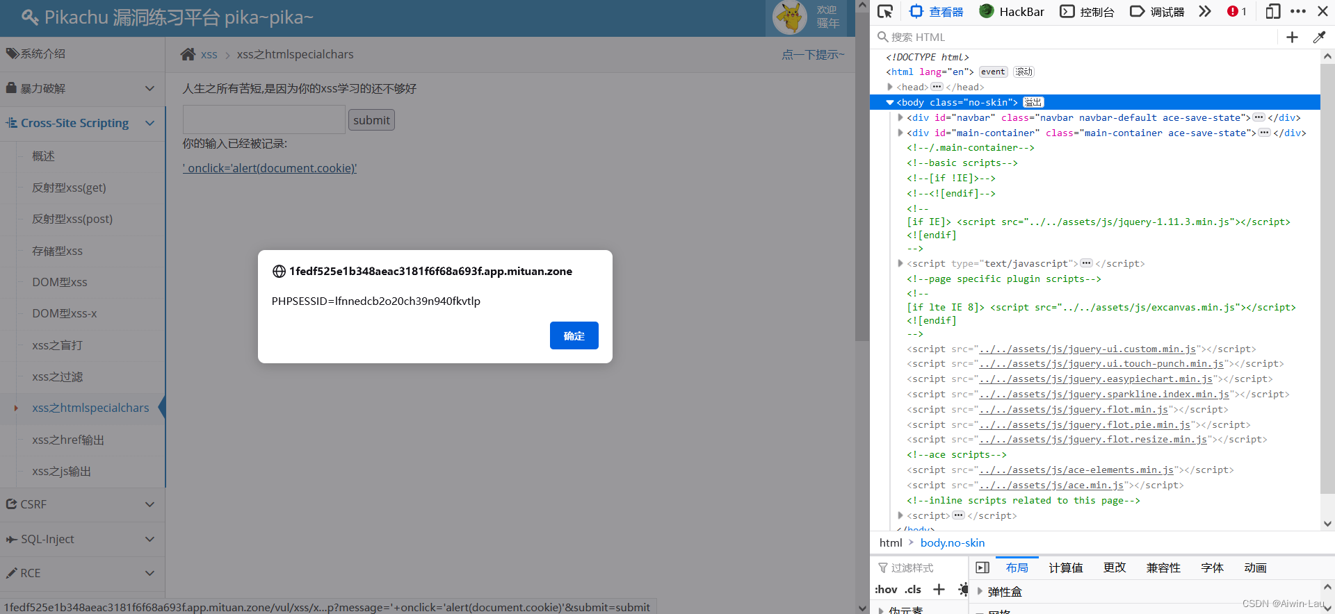The image size is (1335, 614).
Task: Switch to the 布局 layout tab
Action: 1017,567
